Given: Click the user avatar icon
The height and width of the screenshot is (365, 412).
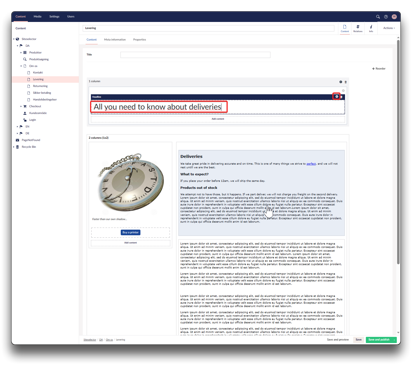Looking at the screenshot, I should coord(394,17).
